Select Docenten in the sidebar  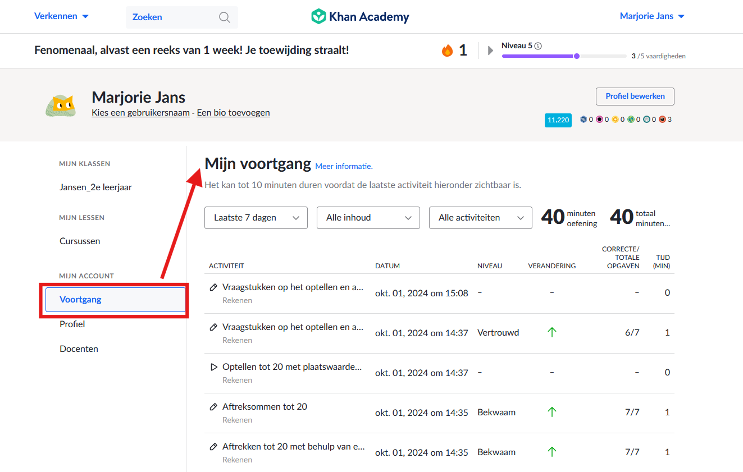pos(79,349)
